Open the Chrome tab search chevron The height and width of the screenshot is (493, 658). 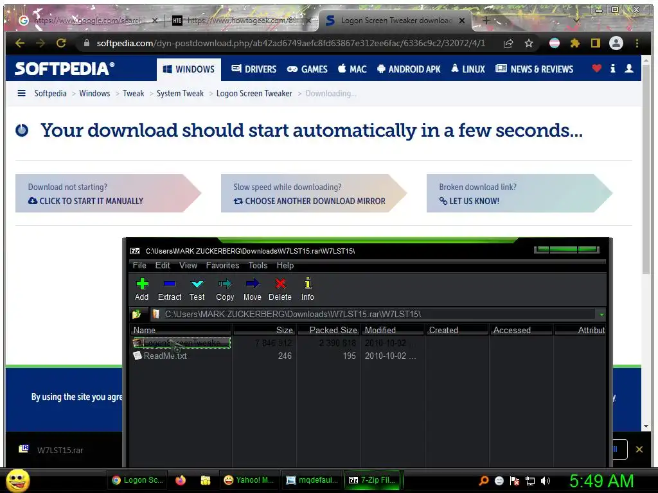point(576,19)
